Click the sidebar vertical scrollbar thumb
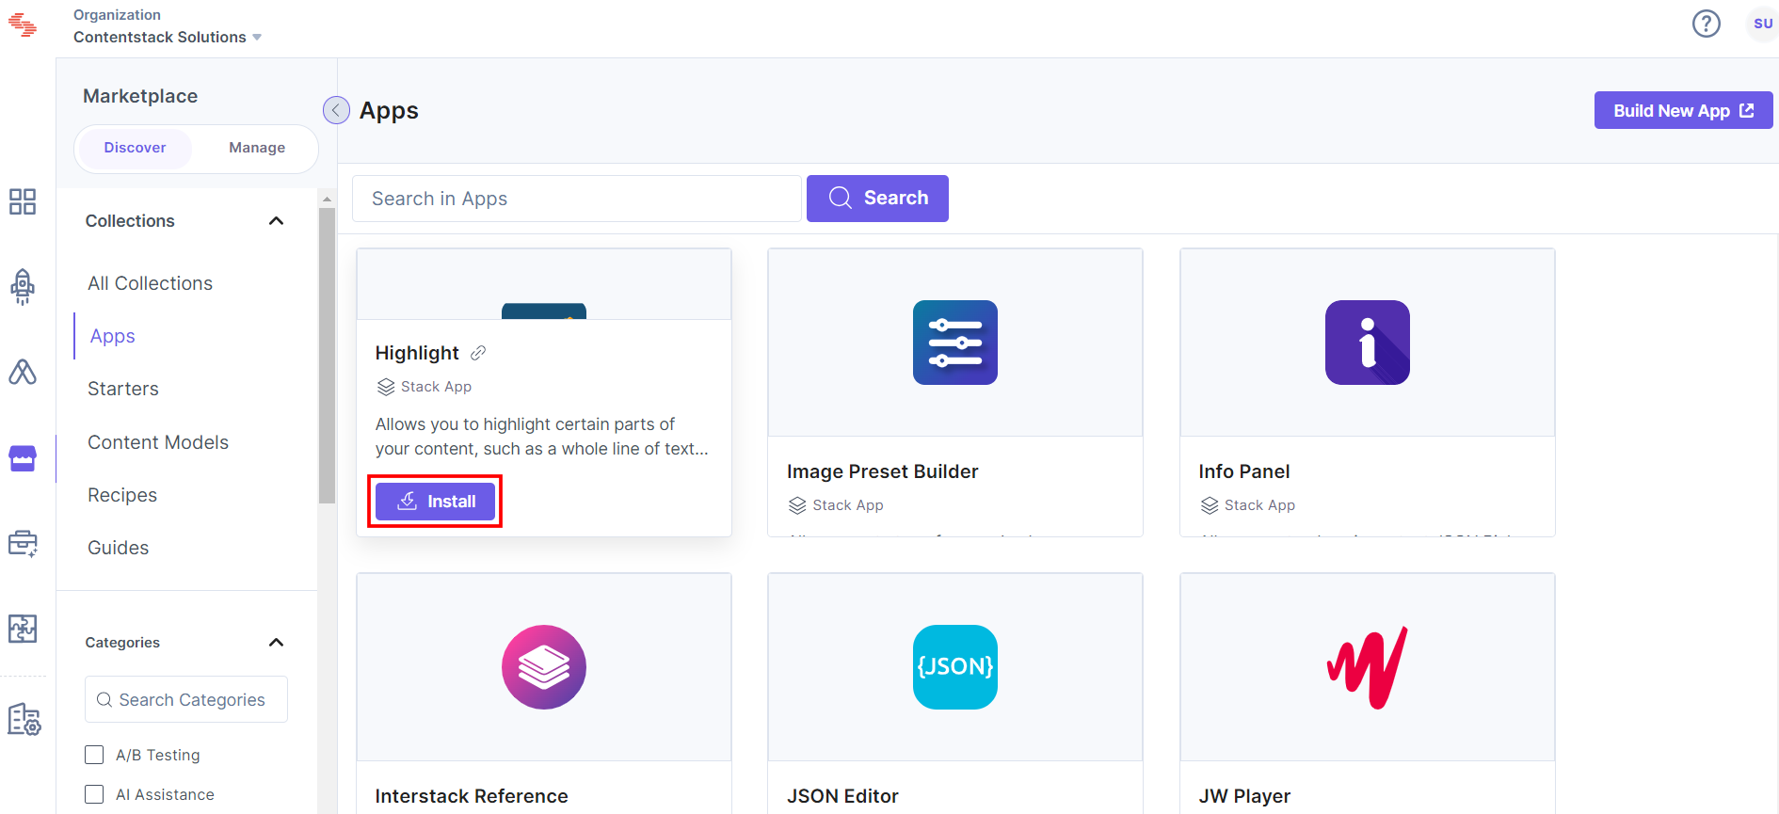The image size is (1779, 814). 327,356
